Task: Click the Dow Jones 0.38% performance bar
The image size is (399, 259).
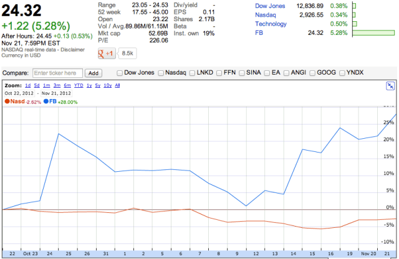Action: (354, 6)
